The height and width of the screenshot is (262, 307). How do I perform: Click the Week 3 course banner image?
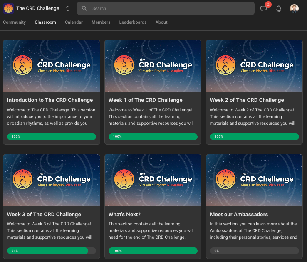click(51, 180)
